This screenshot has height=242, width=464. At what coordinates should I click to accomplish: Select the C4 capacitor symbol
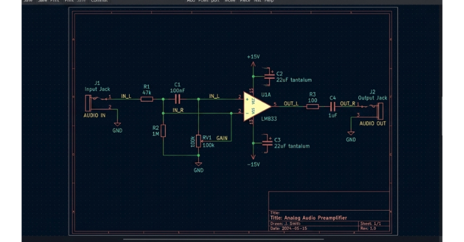[332, 107]
